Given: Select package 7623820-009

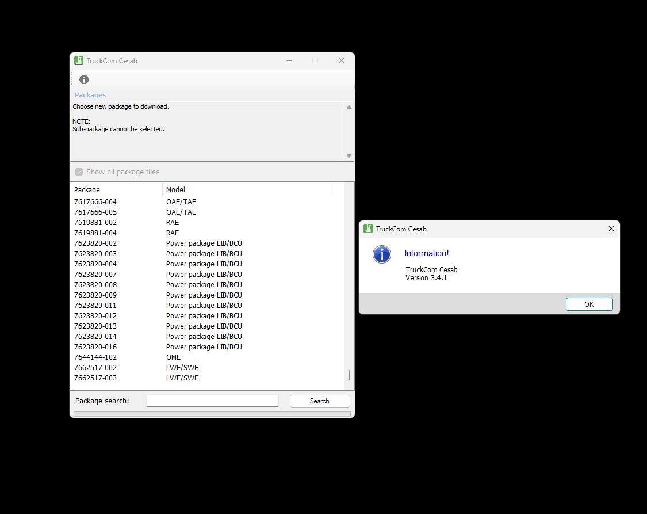Looking at the screenshot, I should (x=95, y=295).
